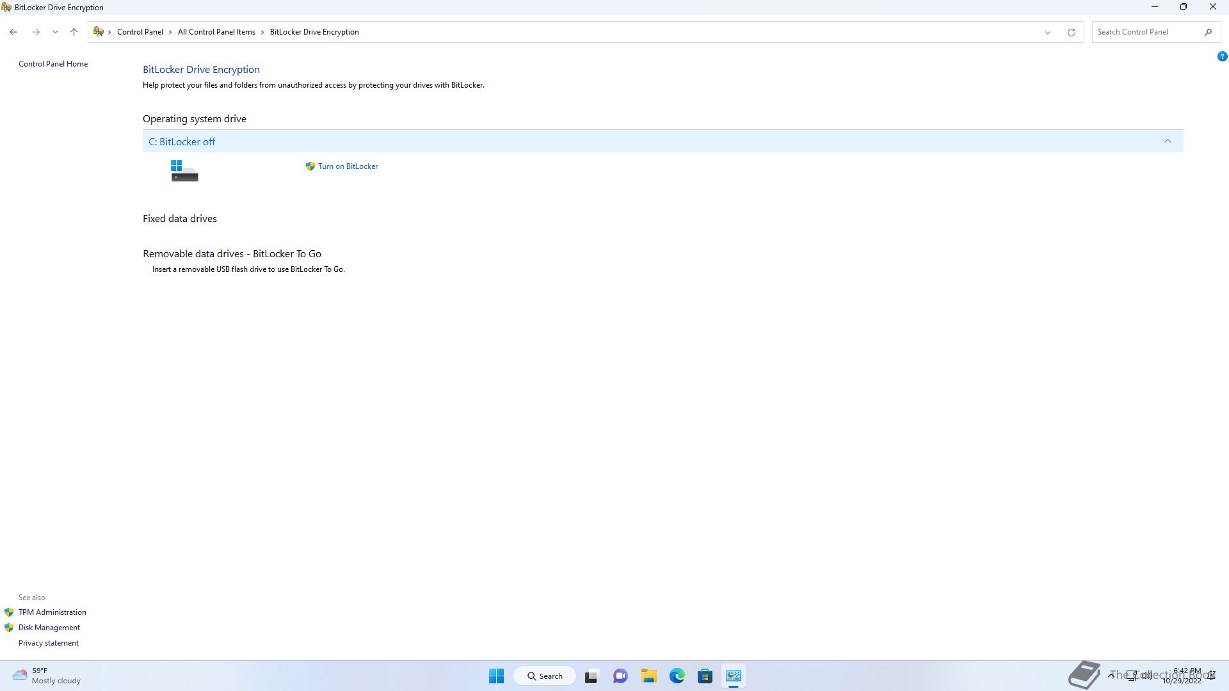This screenshot has height=691, width=1229.
Task: Open weather widget showing 59°F
Action: click(x=47, y=676)
